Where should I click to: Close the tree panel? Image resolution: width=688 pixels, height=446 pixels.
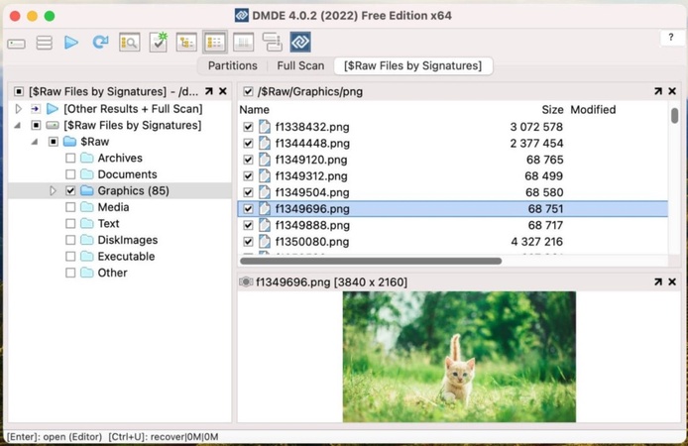[x=223, y=91]
